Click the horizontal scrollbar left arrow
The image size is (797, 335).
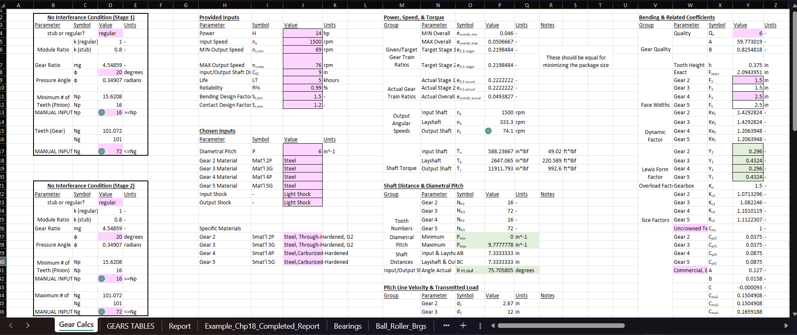click(493, 325)
